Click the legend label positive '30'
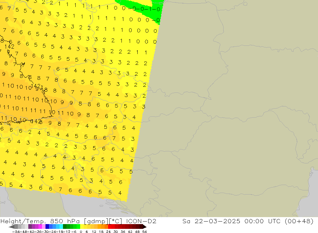 (x=115, y=232)
